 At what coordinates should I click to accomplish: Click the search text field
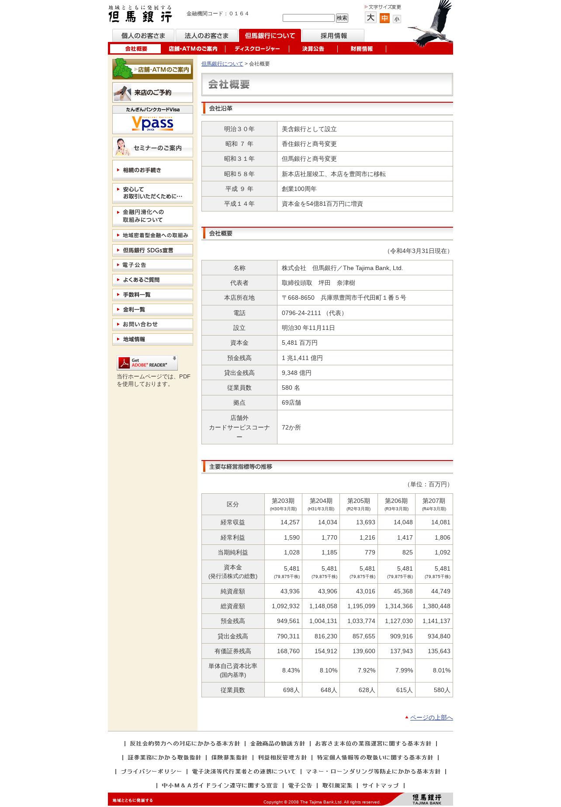coord(308,18)
